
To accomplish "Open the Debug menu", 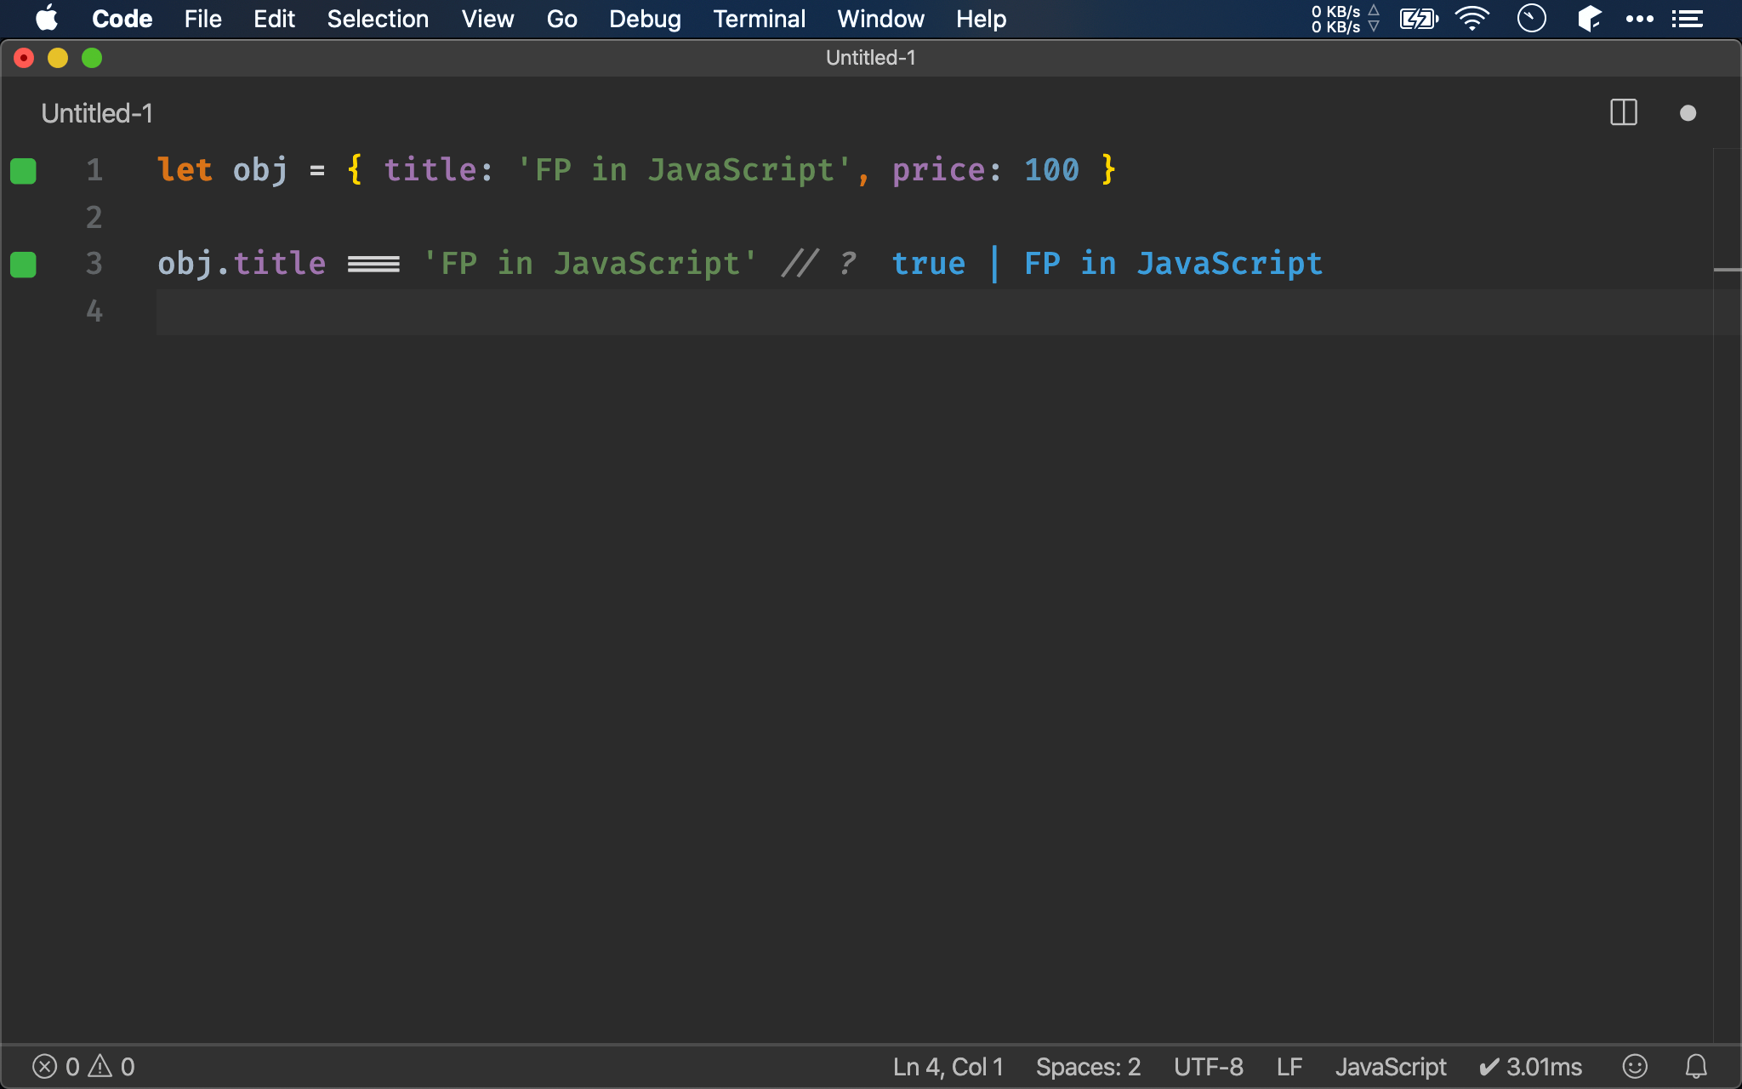I will [x=645, y=19].
